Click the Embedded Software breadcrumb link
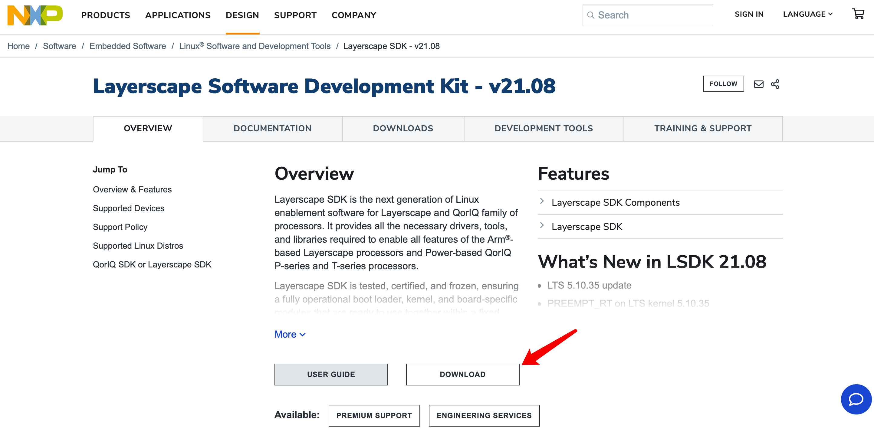The height and width of the screenshot is (429, 874). click(128, 46)
